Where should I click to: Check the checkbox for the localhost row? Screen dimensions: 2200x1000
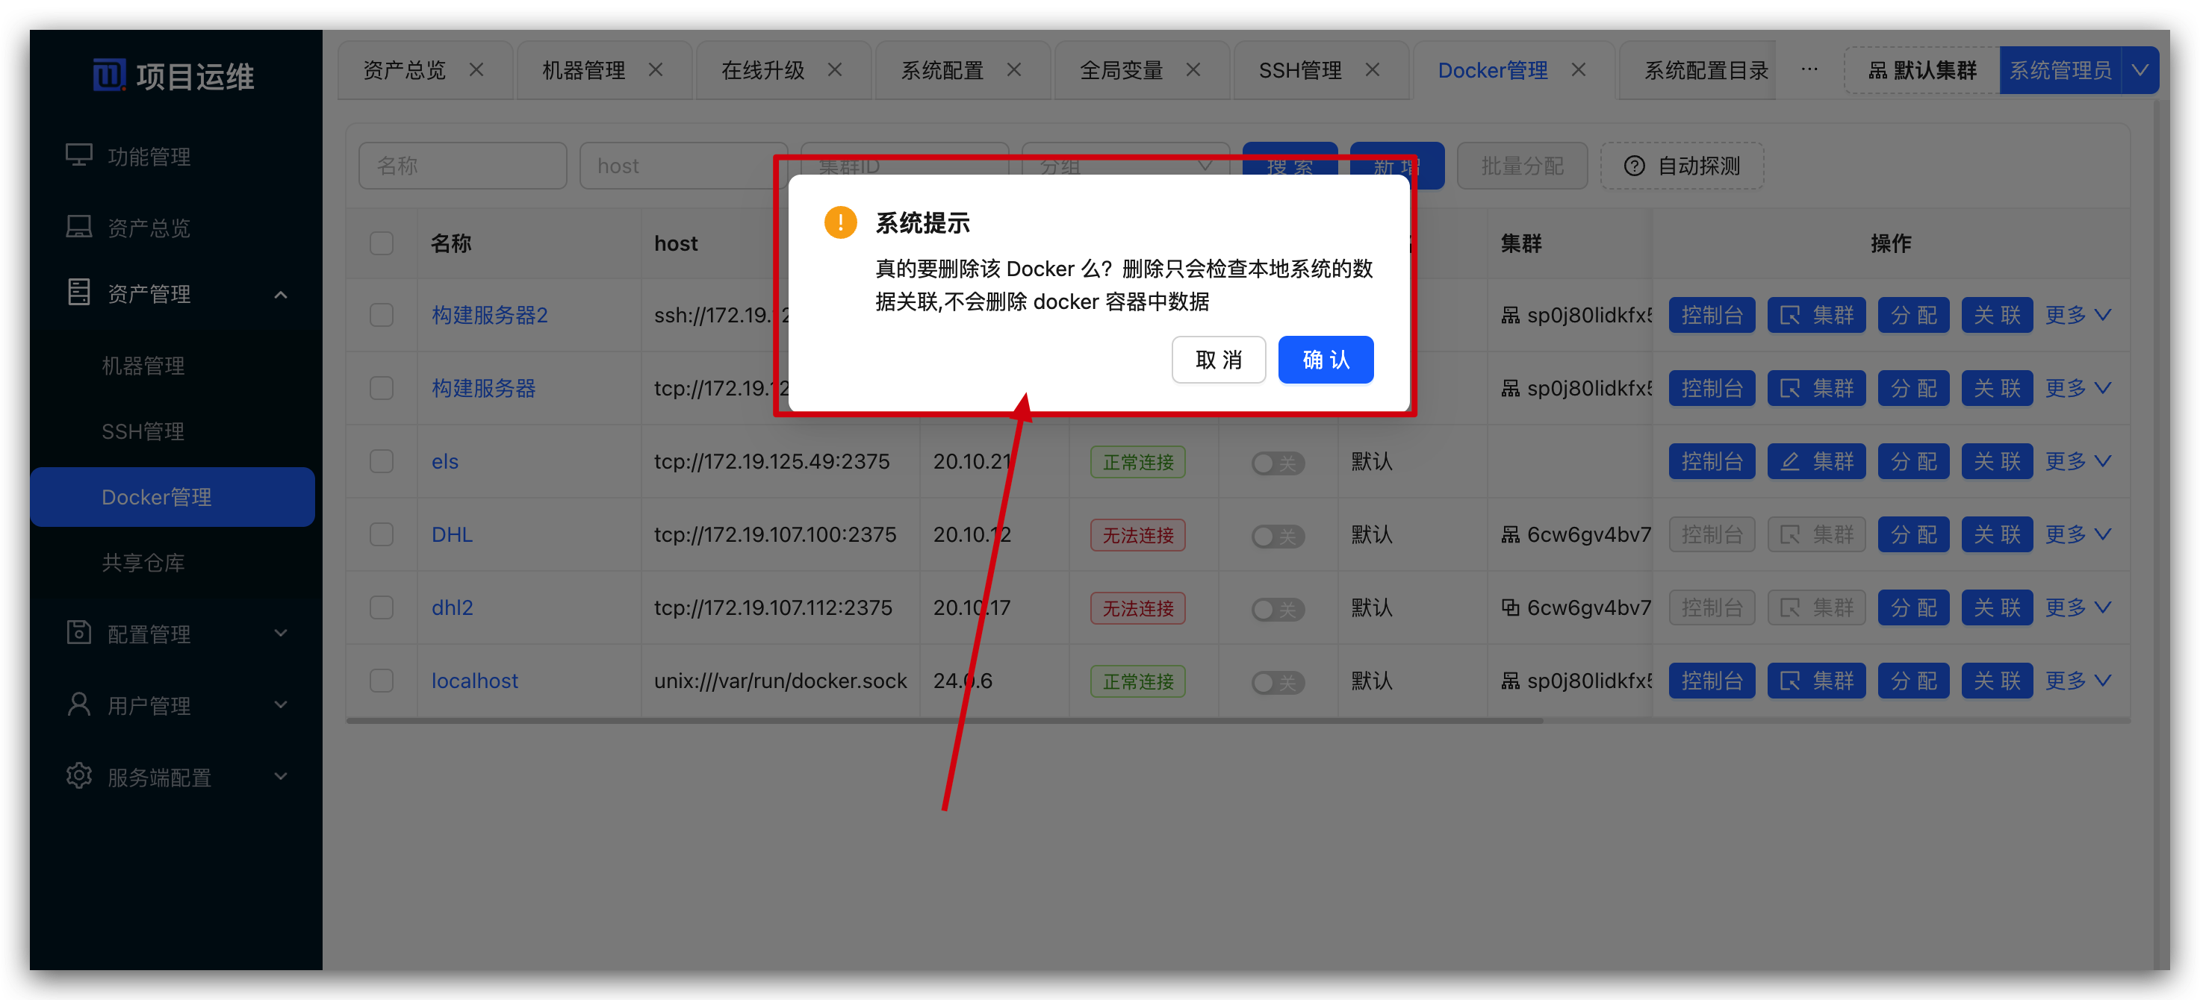tap(382, 680)
